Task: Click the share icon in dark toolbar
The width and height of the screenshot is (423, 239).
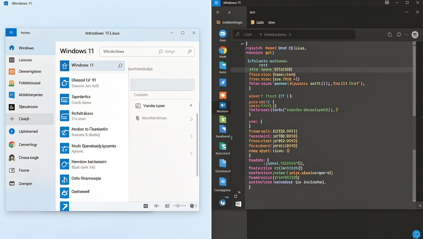Action: click(390, 35)
